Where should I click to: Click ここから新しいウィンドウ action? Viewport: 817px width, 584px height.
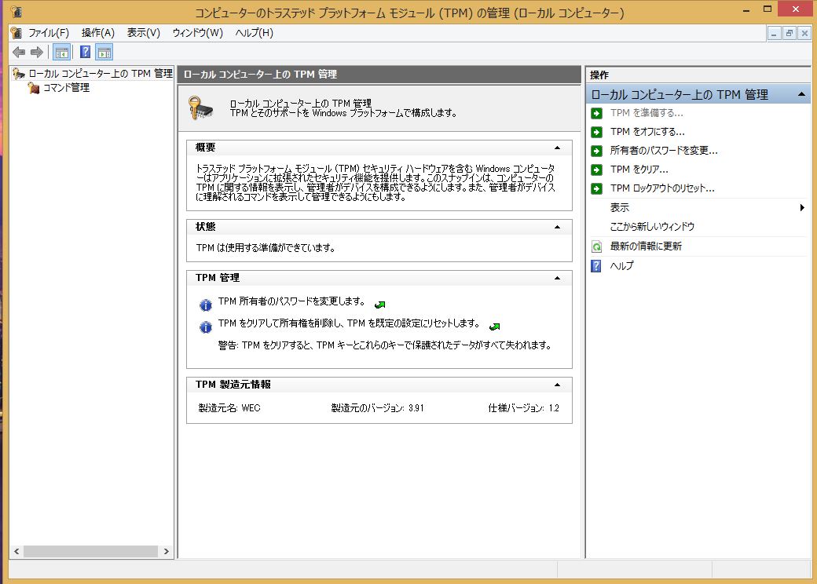click(x=652, y=227)
